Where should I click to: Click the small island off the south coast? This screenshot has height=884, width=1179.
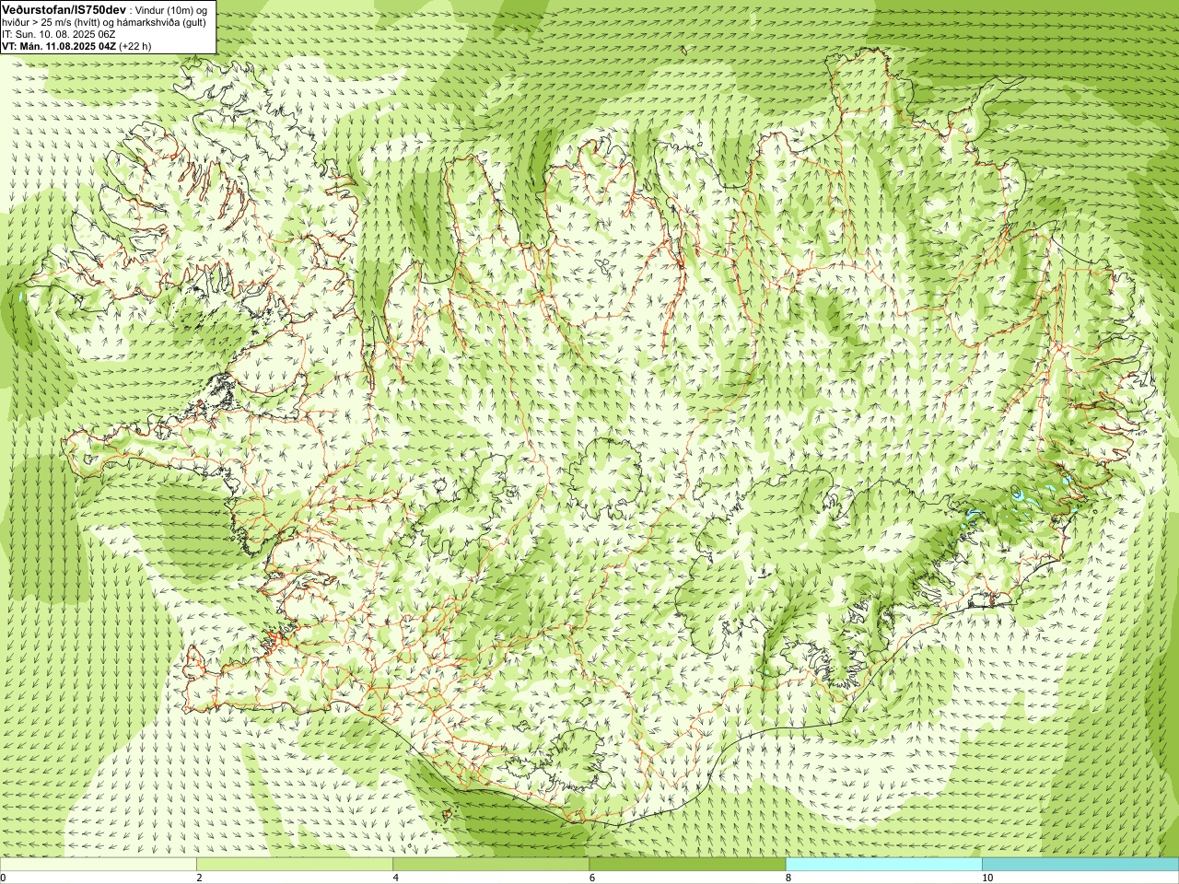point(448,814)
